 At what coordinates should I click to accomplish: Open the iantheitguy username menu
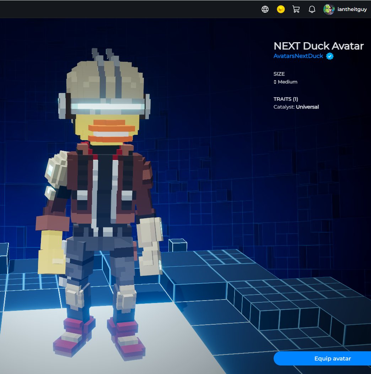pyautogui.click(x=352, y=9)
